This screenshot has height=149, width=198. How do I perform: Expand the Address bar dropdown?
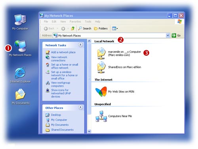click(x=168, y=36)
